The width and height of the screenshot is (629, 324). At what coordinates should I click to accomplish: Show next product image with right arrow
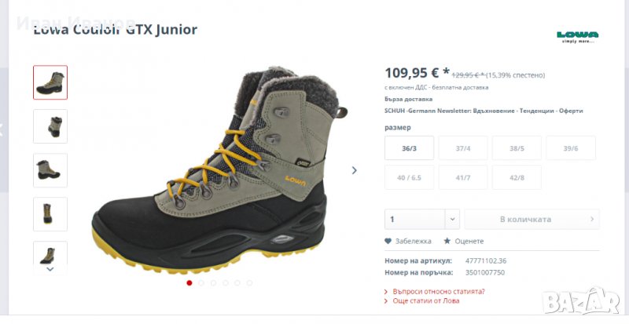pos(354,170)
